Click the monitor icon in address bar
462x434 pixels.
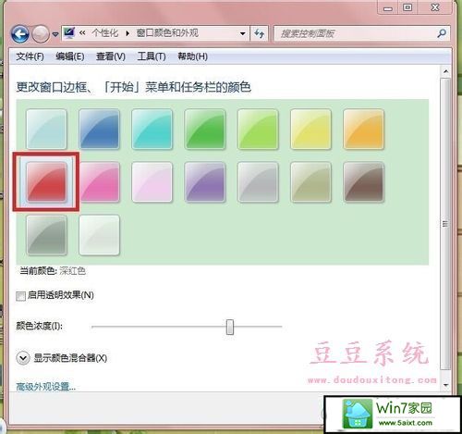[x=69, y=33]
